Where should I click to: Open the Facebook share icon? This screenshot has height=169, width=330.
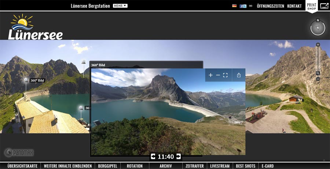[x=241, y=6]
